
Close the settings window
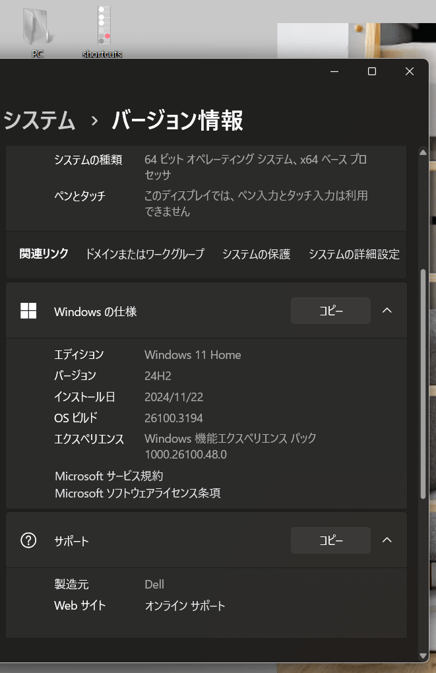(410, 72)
